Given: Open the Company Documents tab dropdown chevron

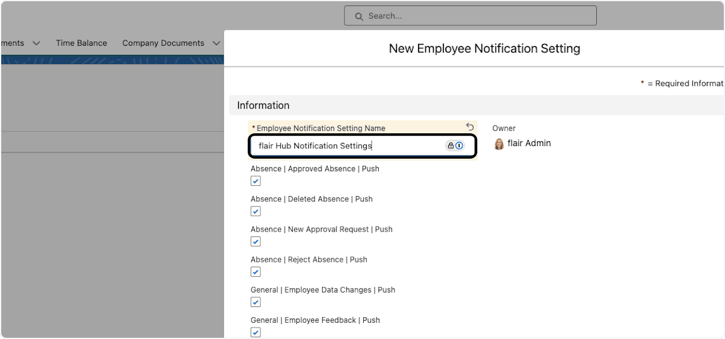Looking at the screenshot, I should (x=216, y=43).
